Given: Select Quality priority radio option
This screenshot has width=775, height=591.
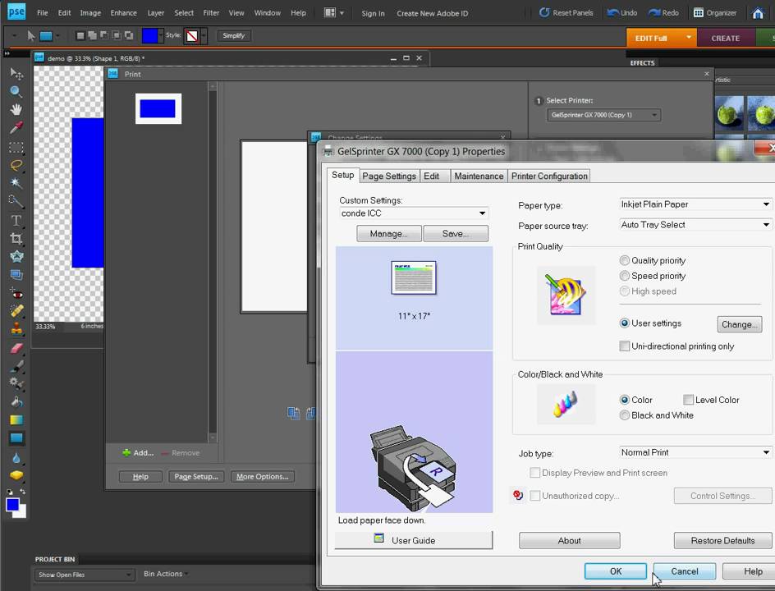Looking at the screenshot, I should point(625,260).
